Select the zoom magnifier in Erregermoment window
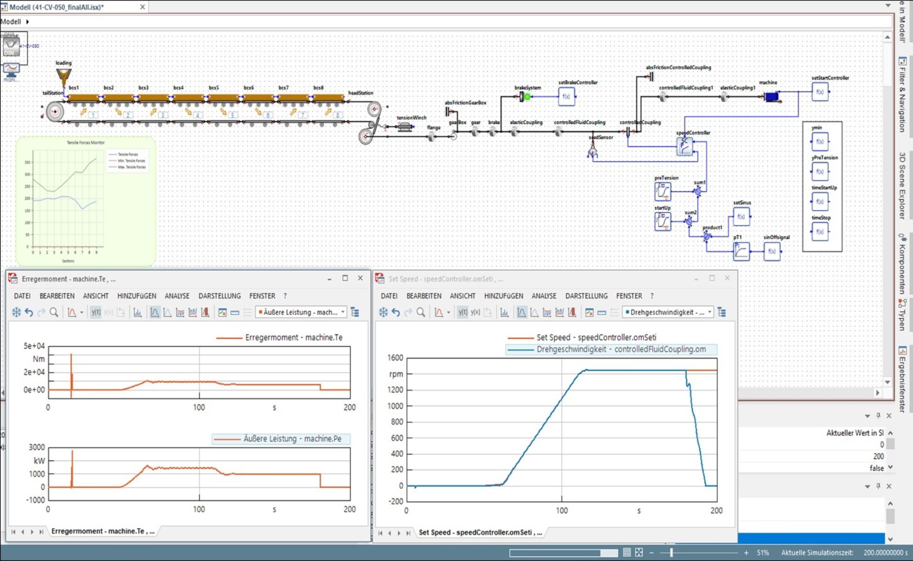 [x=54, y=312]
